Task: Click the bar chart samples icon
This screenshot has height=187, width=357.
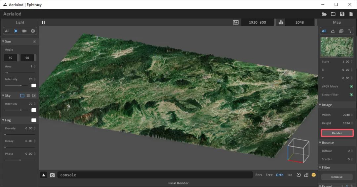Action: point(281,22)
